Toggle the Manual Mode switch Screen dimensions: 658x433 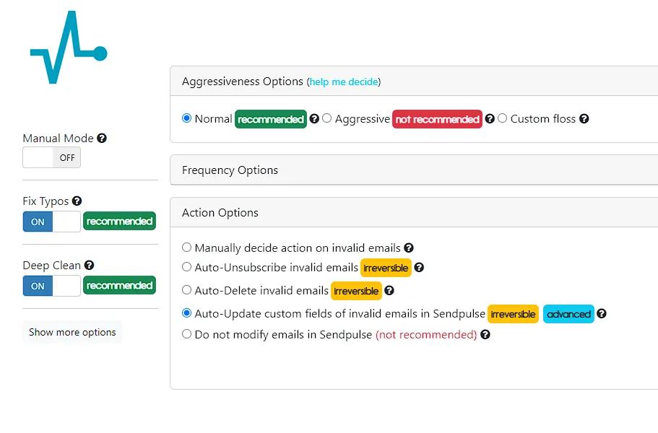(x=51, y=157)
